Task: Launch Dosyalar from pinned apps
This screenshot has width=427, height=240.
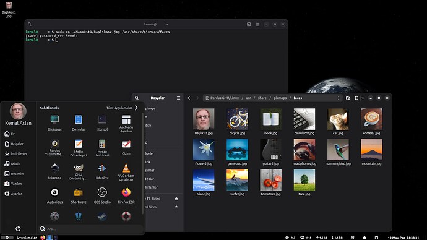Action: point(79,122)
